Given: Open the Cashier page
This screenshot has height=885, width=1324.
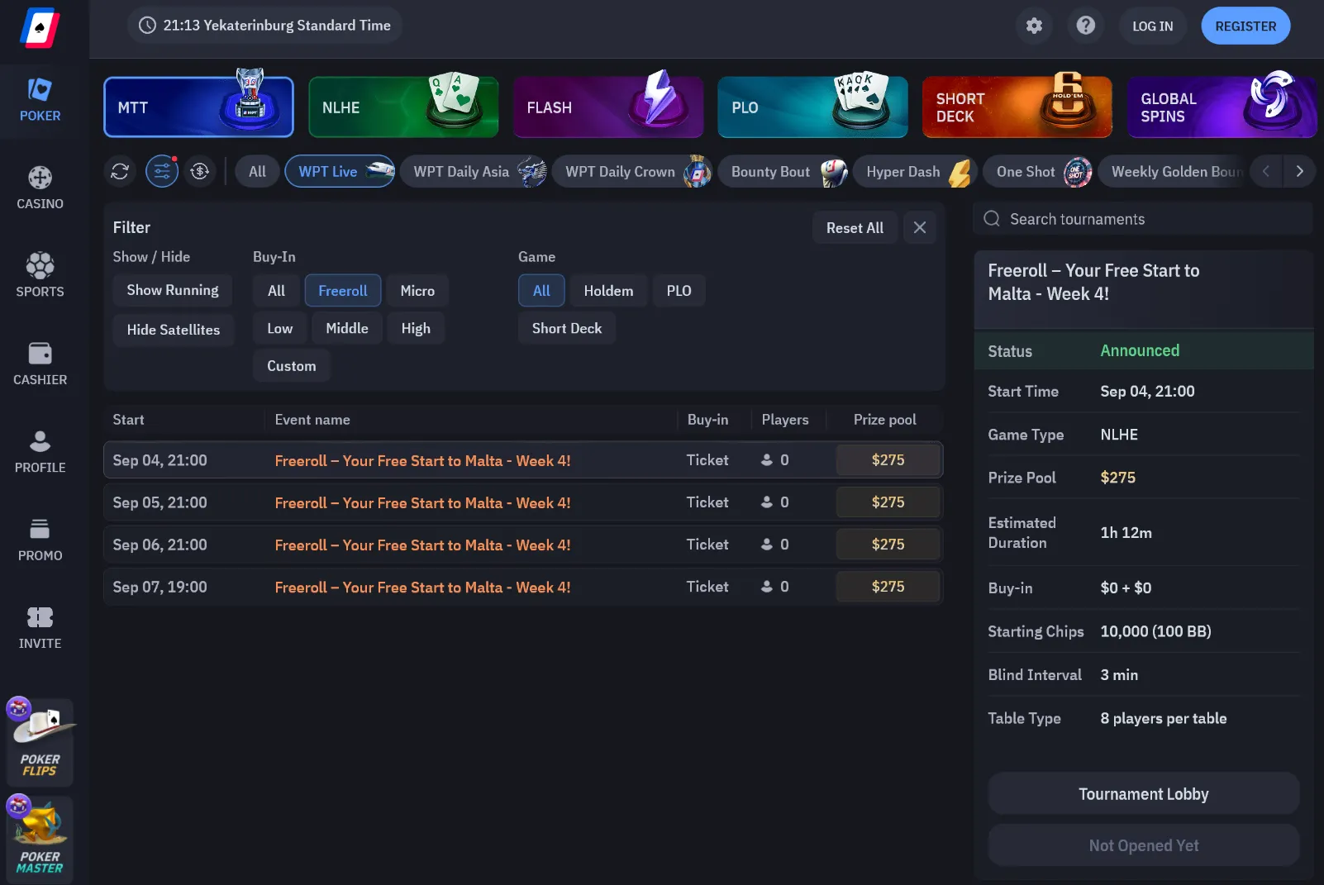Looking at the screenshot, I should (x=40, y=364).
